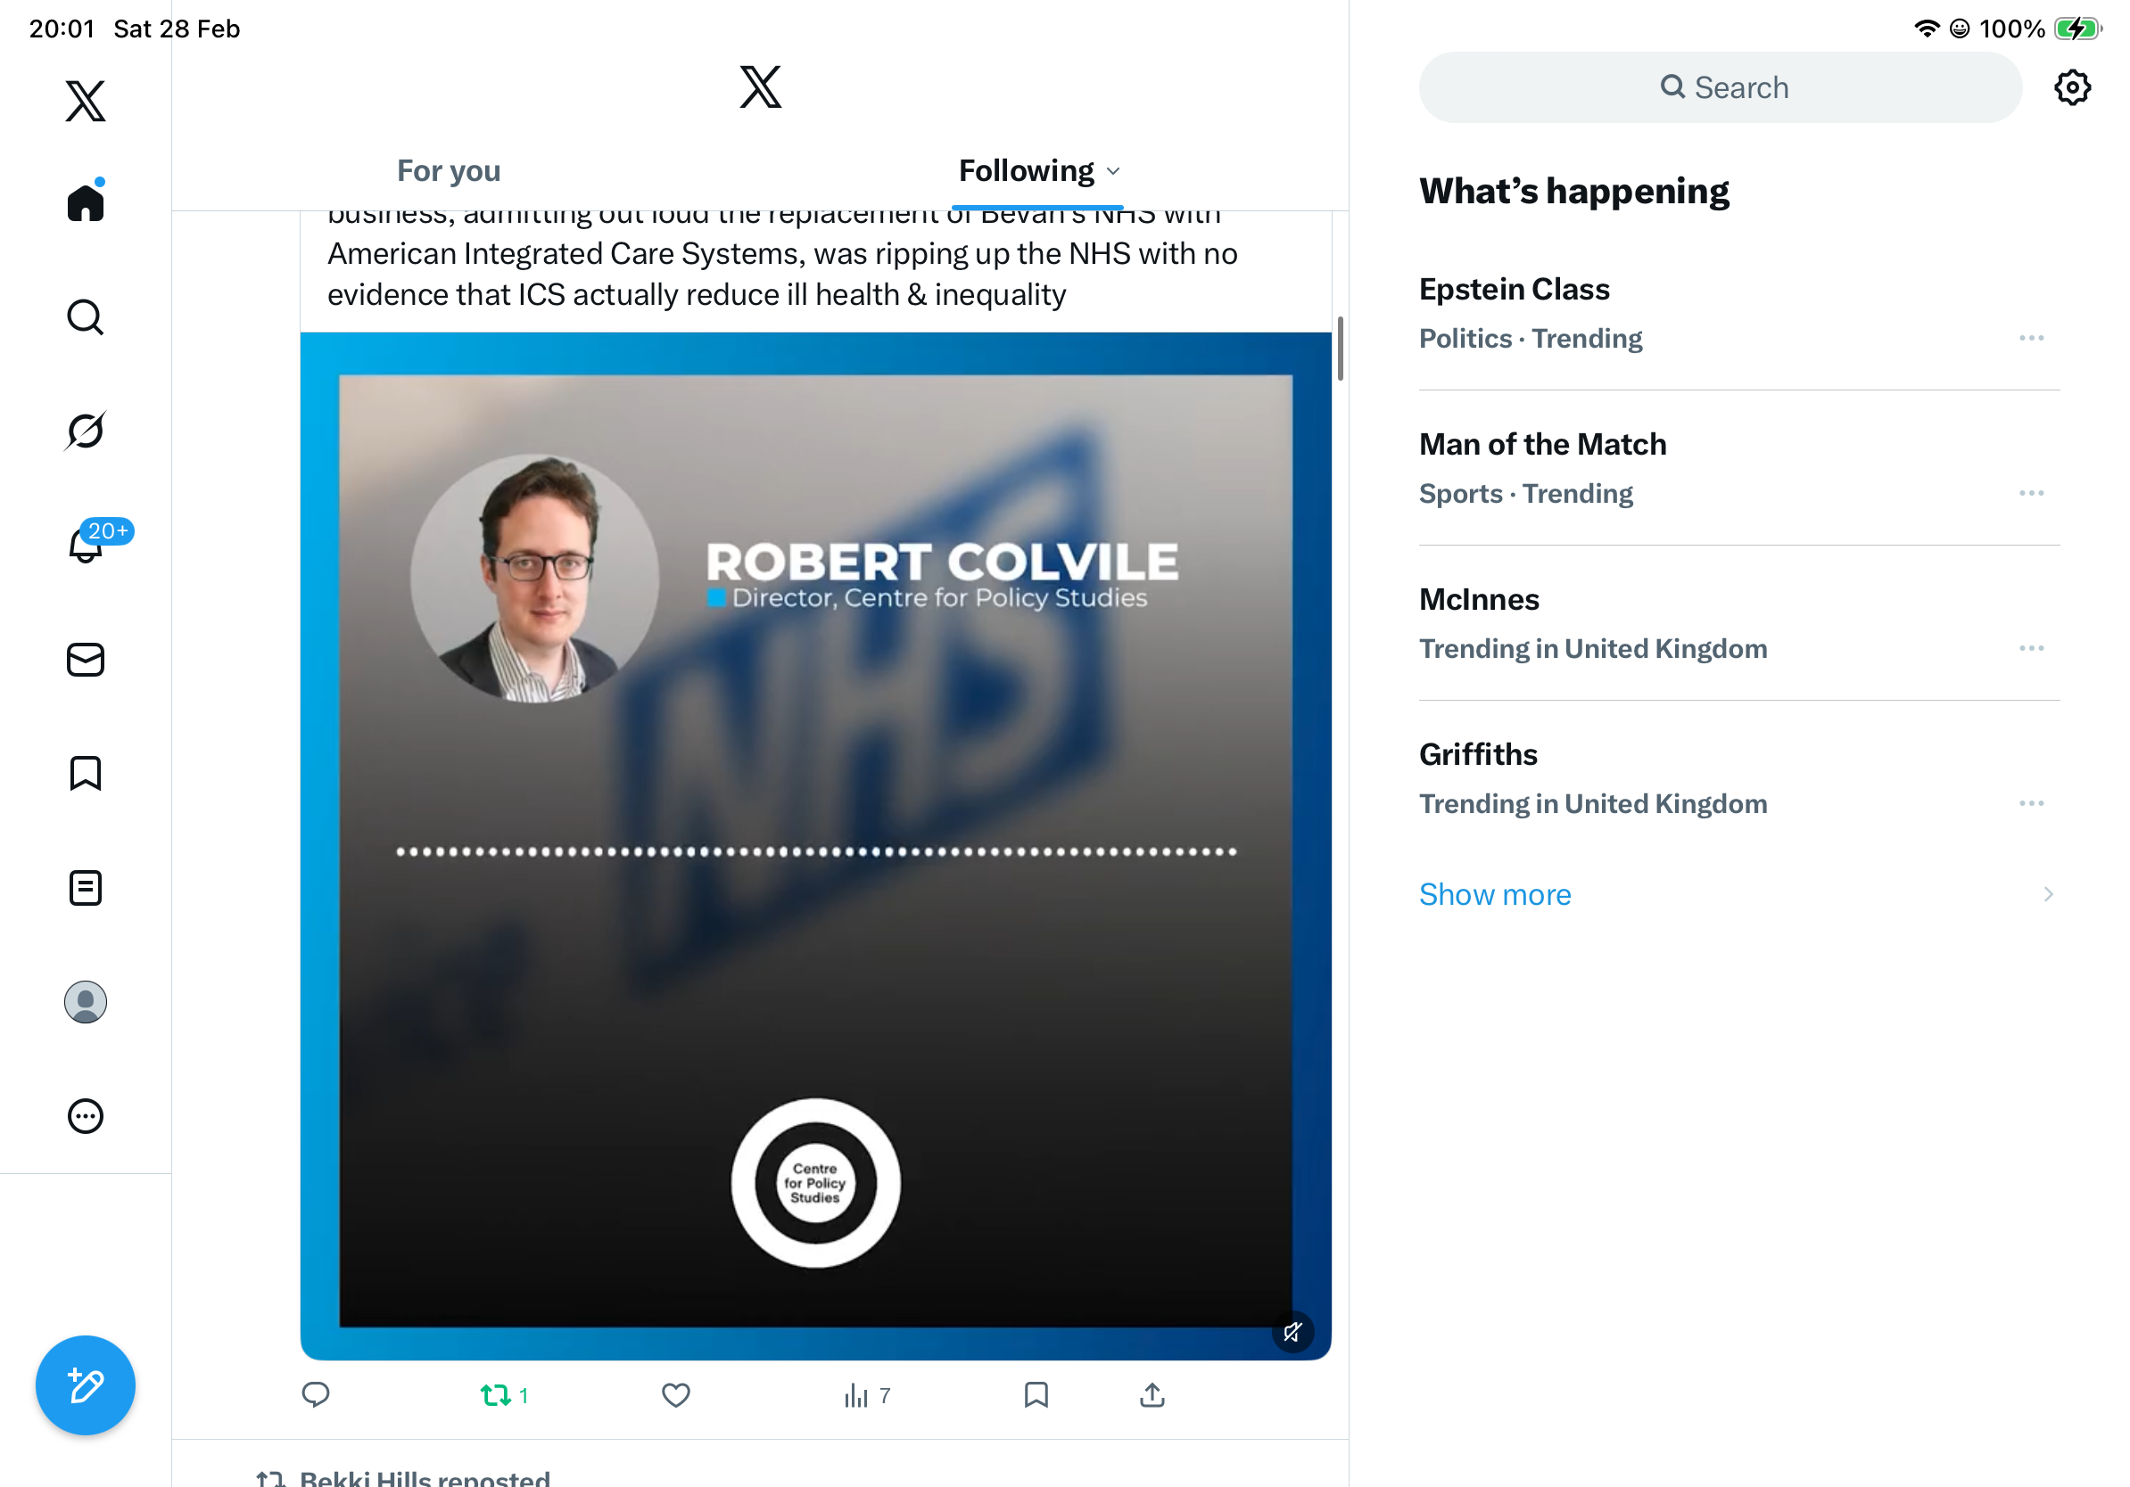Unmute the video with the speaker icon
This screenshot has height=1487, width=2130.
[x=1292, y=1332]
